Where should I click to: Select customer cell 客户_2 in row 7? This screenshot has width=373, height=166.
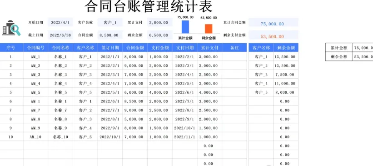click(85, 110)
